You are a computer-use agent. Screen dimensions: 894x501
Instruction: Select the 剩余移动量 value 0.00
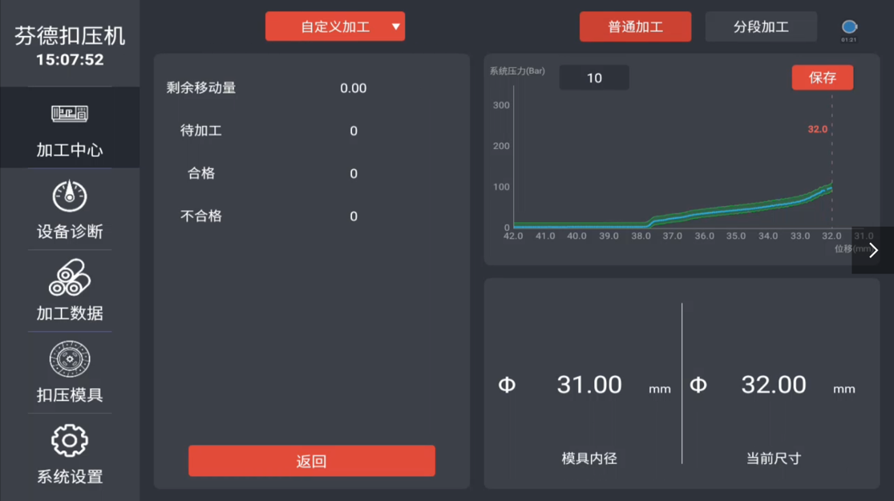click(x=353, y=88)
